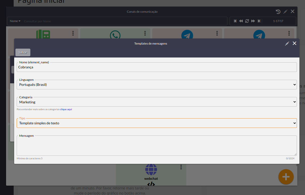The image size is (305, 195).
Task: Close the Canais de comunicação window
Action: 293,11
